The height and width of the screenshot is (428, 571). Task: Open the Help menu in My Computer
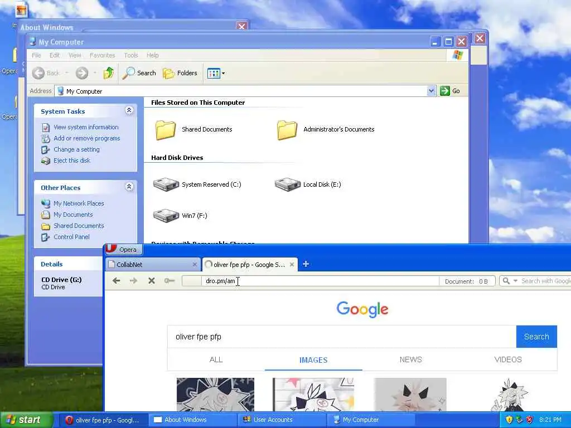click(153, 55)
